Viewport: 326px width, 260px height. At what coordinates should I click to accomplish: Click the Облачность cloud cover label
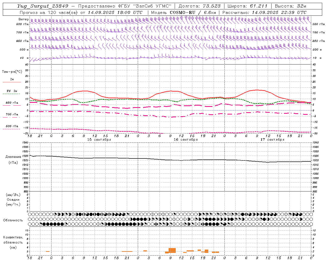13,220
